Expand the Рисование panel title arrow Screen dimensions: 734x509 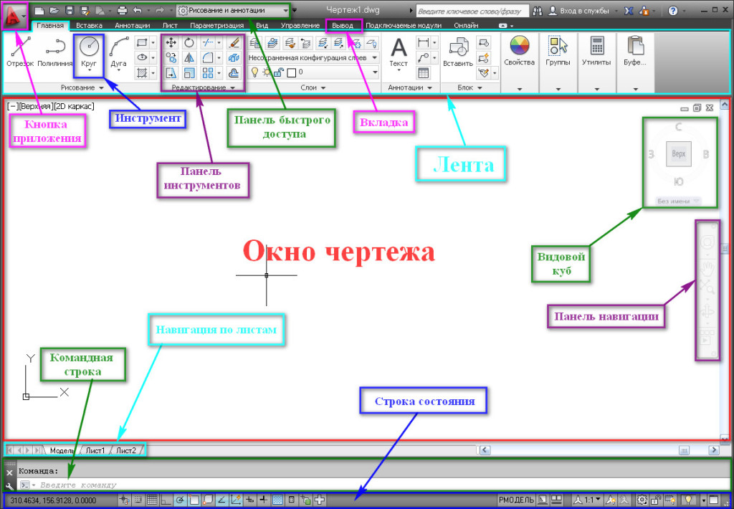(x=101, y=87)
